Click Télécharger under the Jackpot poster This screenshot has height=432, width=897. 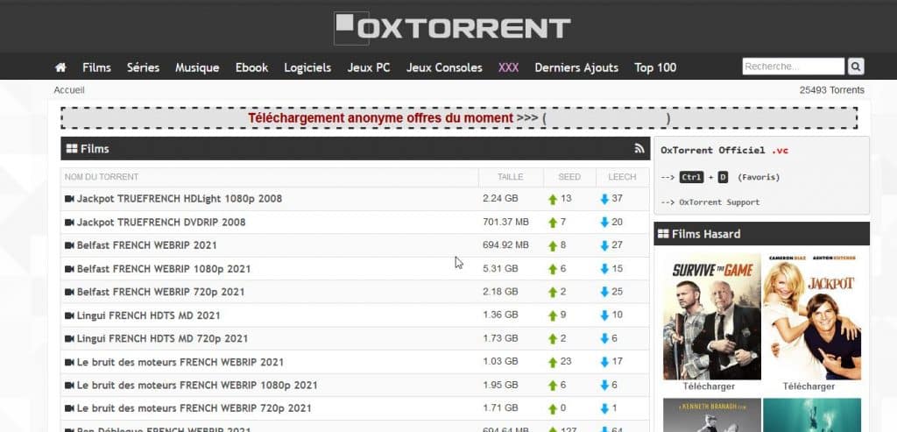[x=809, y=386]
